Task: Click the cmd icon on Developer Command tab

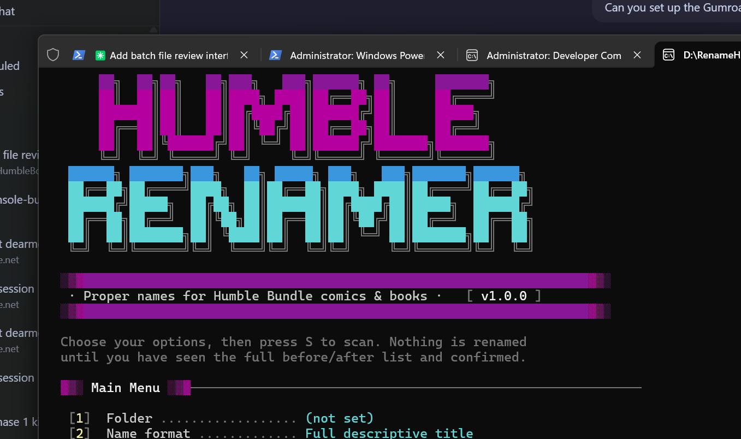Action: pyautogui.click(x=472, y=55)
